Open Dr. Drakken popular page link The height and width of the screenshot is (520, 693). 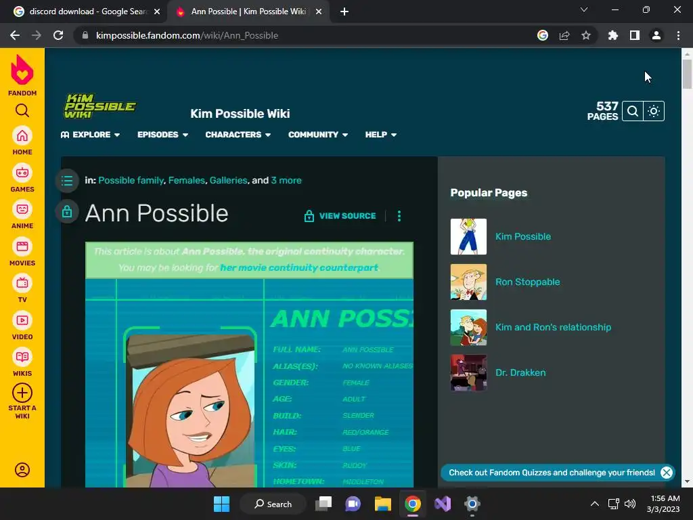coord(520,373)
